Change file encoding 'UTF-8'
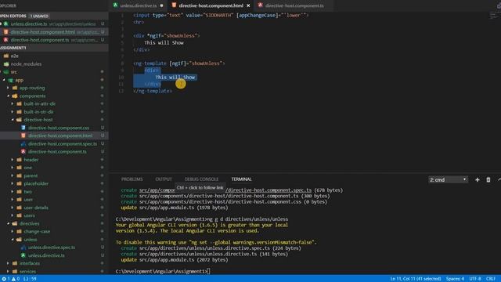Screen dimensions: 501x282 tap(475, 279)
